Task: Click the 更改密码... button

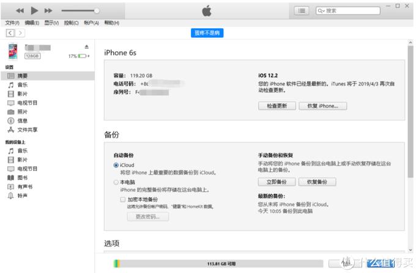Action: [x=148, y=217]
